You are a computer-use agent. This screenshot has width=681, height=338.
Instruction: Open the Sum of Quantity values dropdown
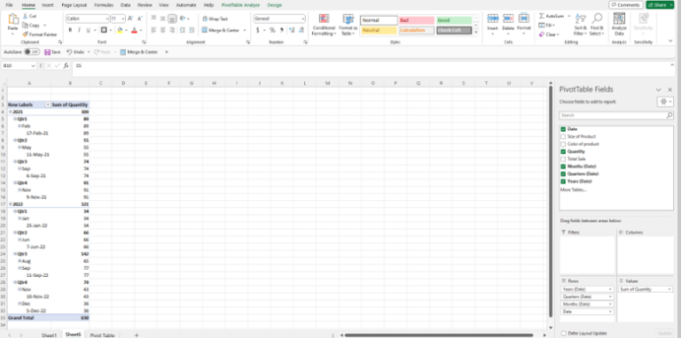[x=669, y=289]
